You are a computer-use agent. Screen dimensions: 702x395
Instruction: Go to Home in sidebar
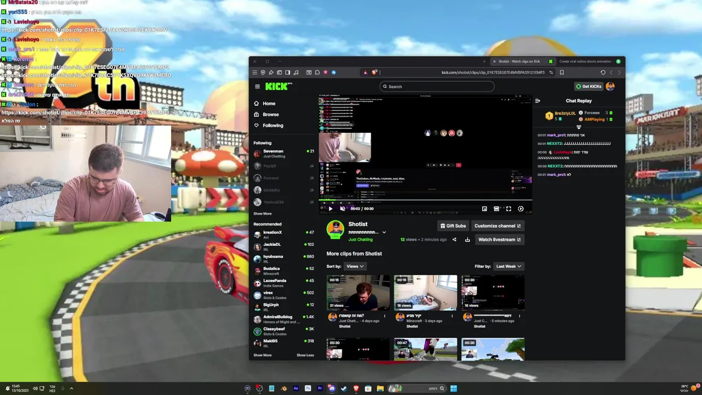(265, 103)
